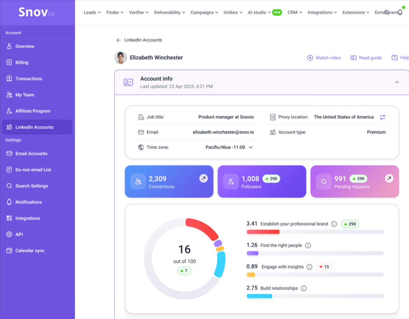Viewport: 409px width, 319px height.
Task: Open Connections card arrow icon
Action: [x=203, y=178]
